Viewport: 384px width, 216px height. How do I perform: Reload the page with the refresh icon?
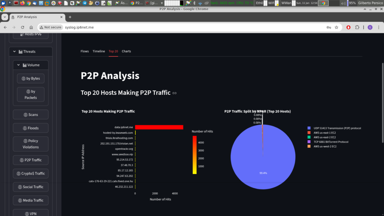click(22, 27)
